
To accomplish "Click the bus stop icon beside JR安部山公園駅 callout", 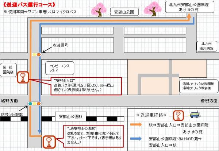I will pos(49,142).
